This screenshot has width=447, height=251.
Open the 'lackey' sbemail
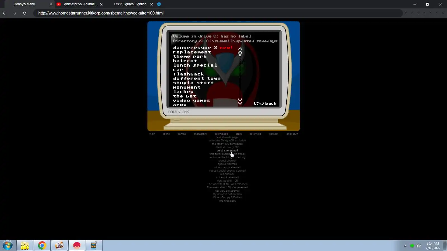tap(183, 92)
